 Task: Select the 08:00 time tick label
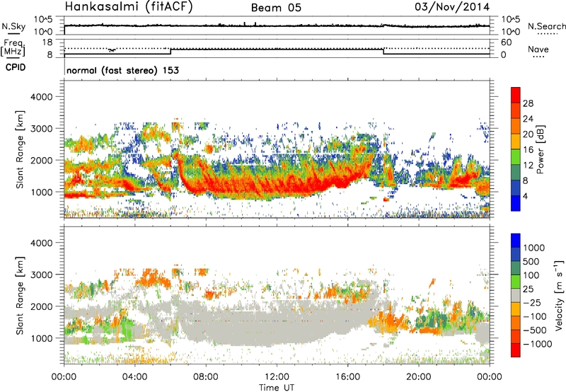tap(206, 377)
